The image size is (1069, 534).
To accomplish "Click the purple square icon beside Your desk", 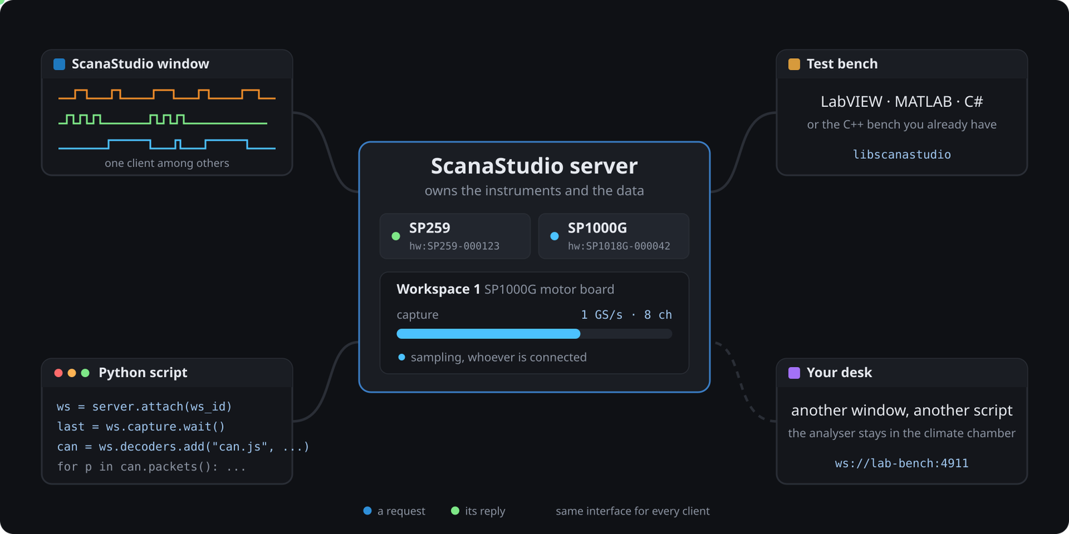I will (794, 373).
